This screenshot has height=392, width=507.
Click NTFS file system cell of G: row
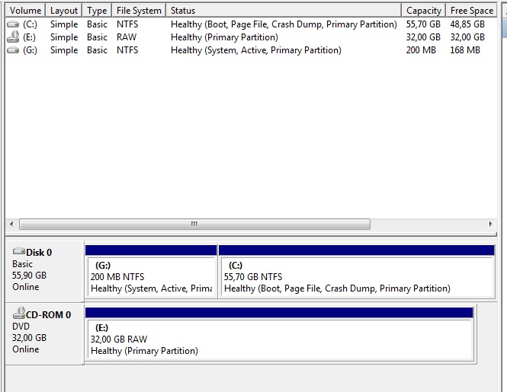click(127, 50)
